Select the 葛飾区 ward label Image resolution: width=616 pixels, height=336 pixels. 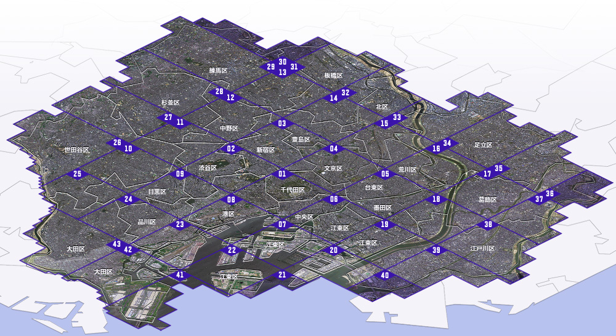(487, 200)
